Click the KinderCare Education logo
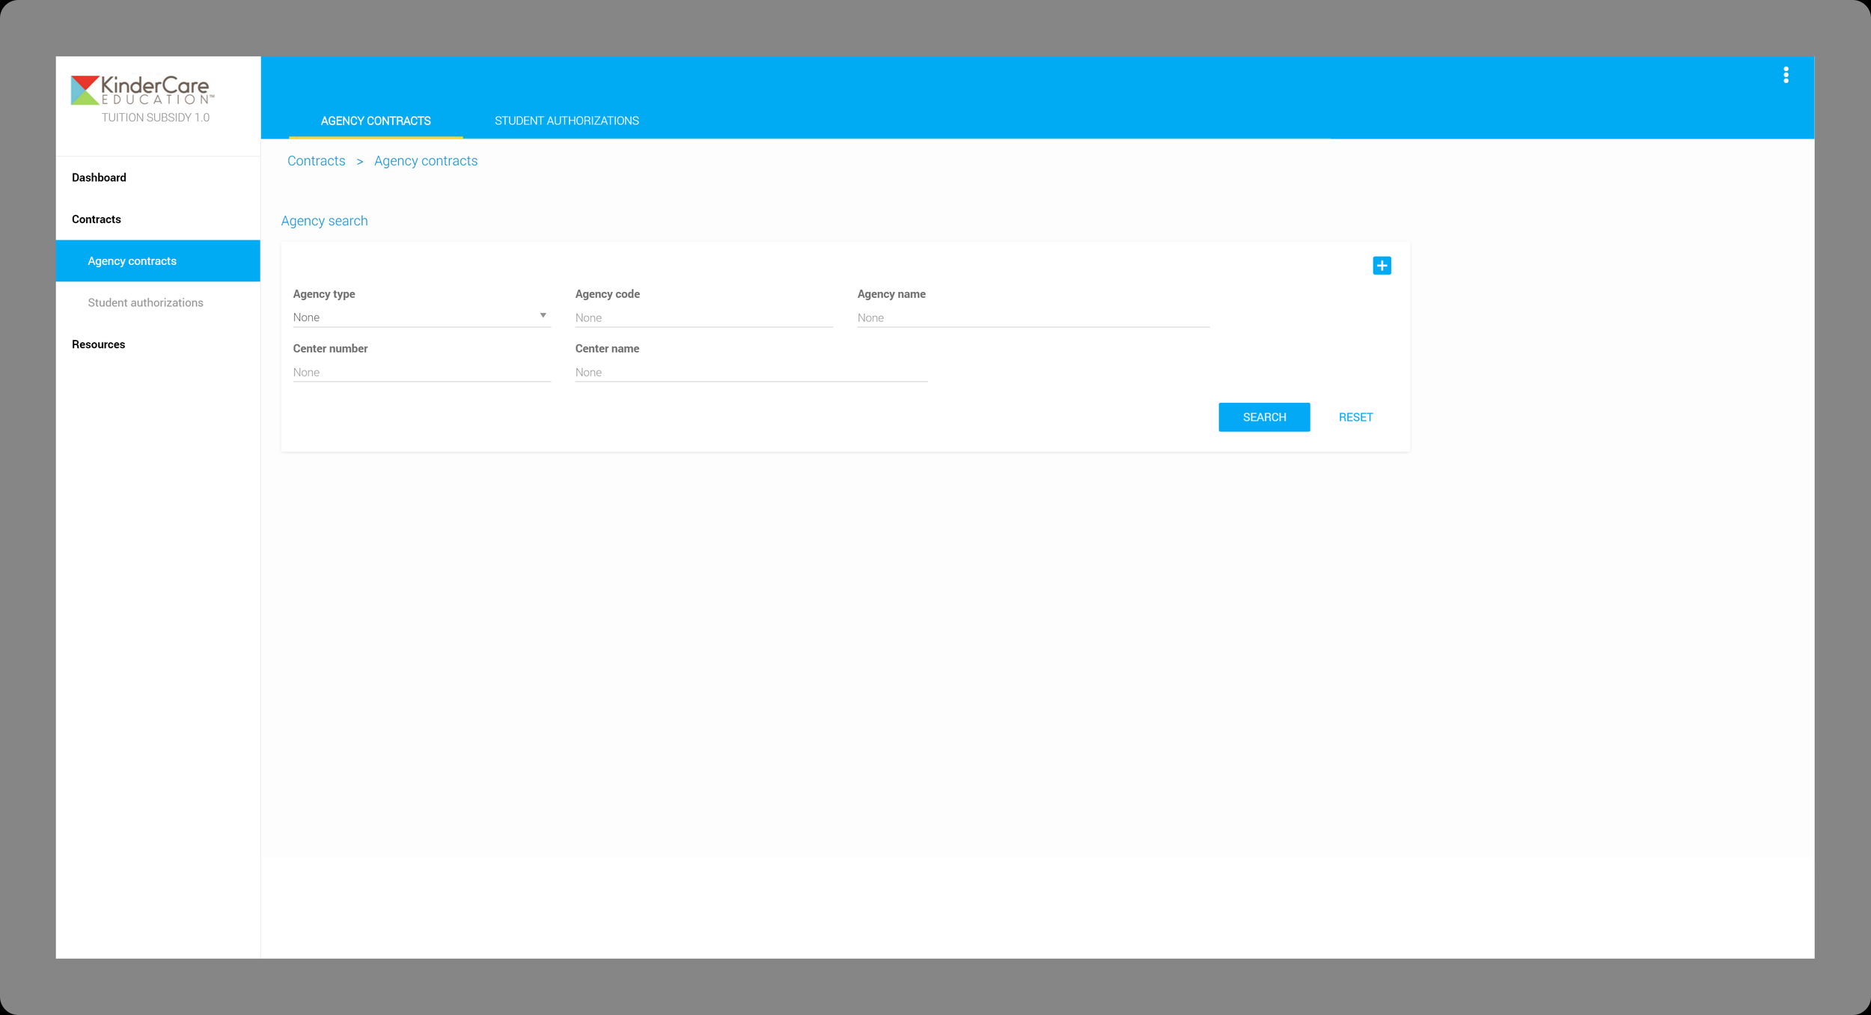Viewport: 1871px width, 1015px height. pyautogui.click(x=141, y=91)
